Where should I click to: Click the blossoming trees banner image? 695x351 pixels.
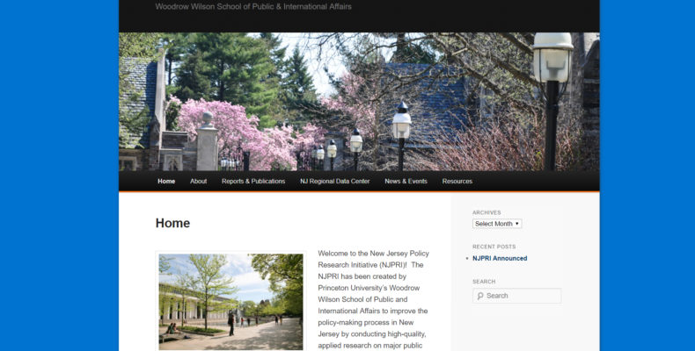click(359, 102)
